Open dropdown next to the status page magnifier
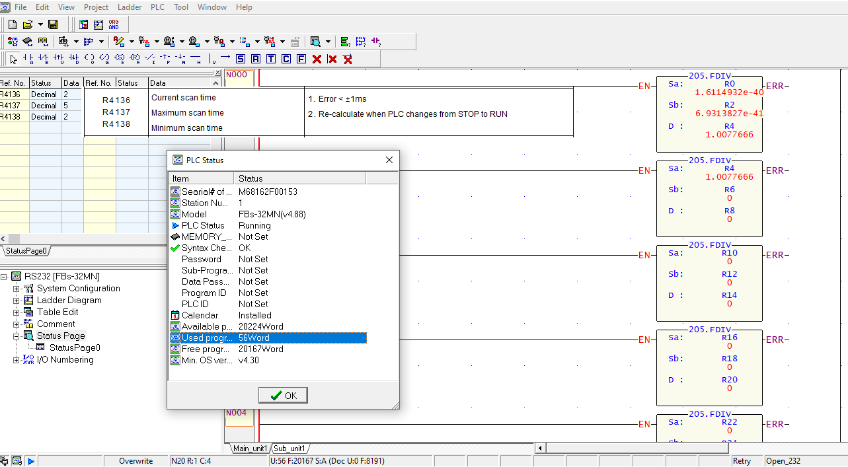The height and width of the screenshot is (467, 848). tap(328, 42)
